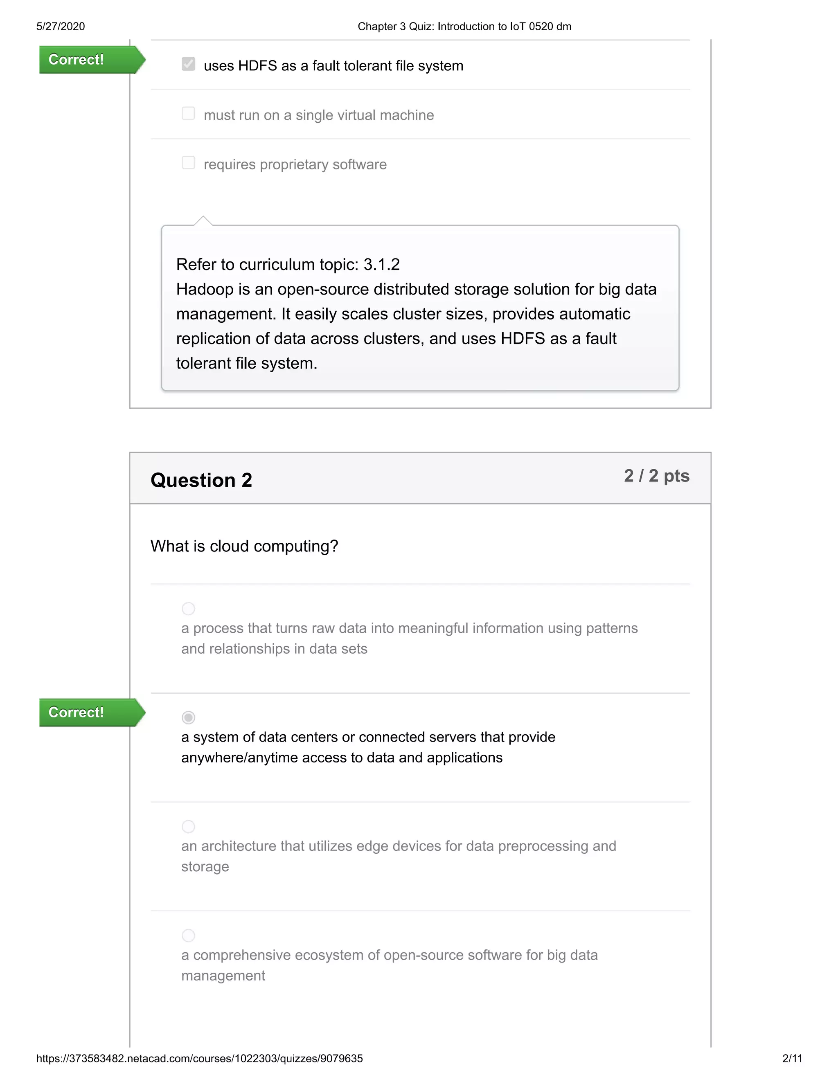Click the 5/27/2020 date in header

61,26
